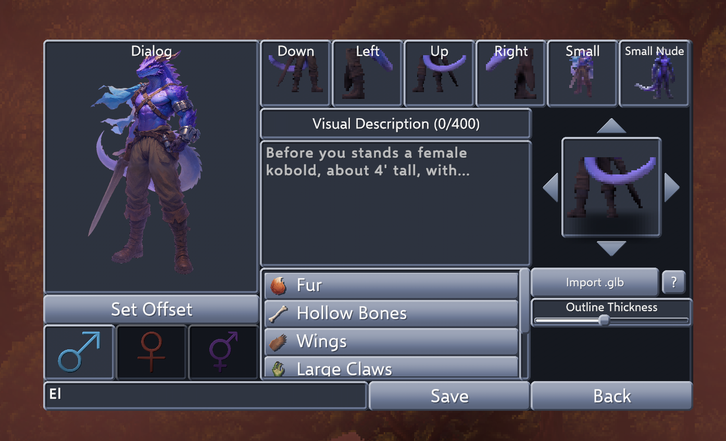Choose the Fur trait with flame icon
The image size is (726, 441).
(x=391, y=285)
